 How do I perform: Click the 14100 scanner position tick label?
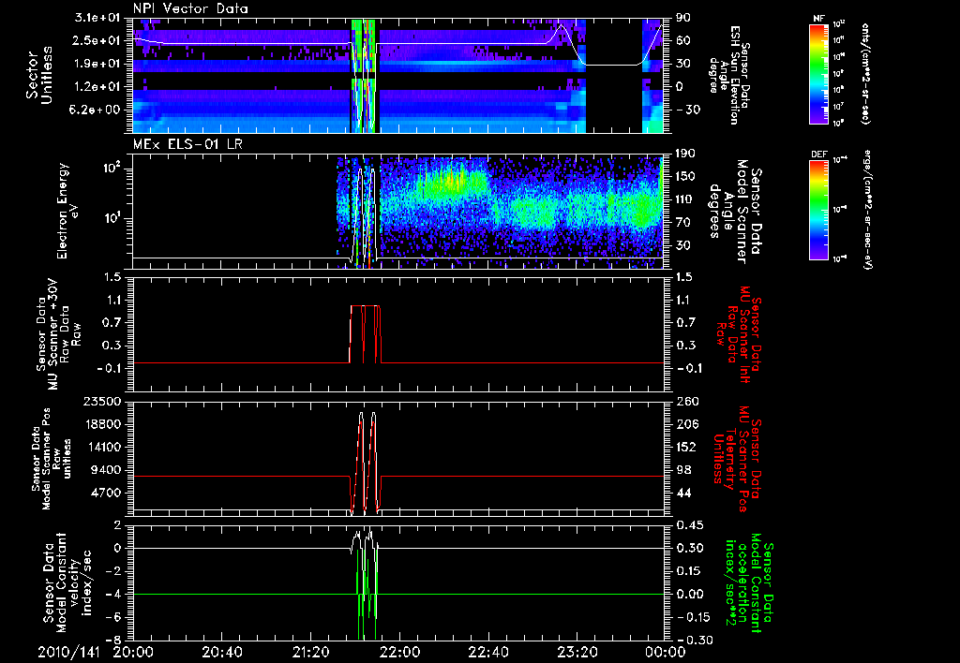pos(101,447)
